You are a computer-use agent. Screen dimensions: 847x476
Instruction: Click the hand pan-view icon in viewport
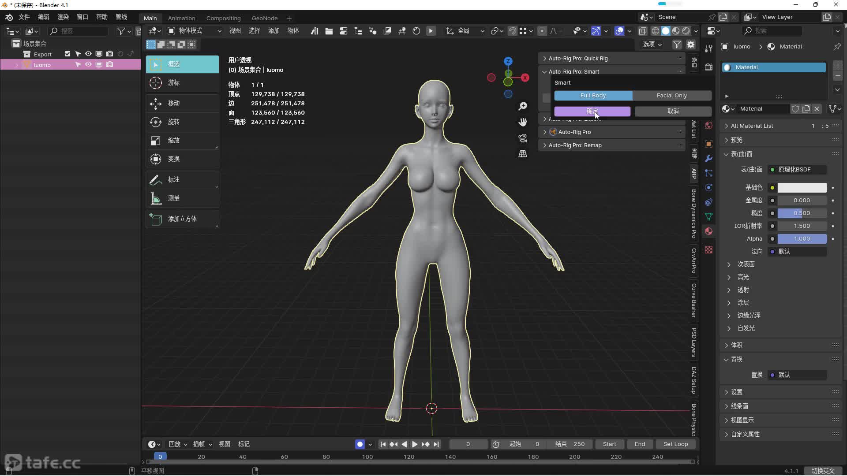pyautogui.click(x=523, y=122)
